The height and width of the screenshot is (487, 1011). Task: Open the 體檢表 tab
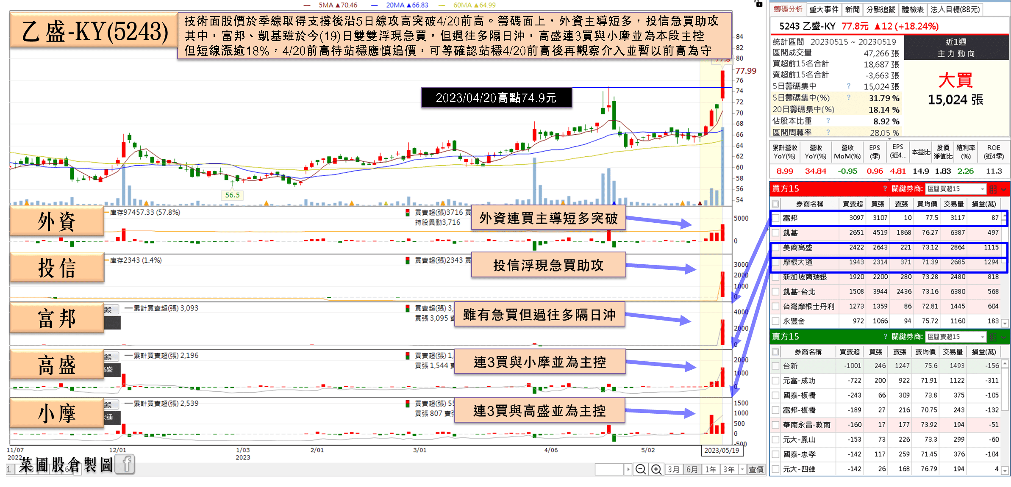click(x=912, y=9)
